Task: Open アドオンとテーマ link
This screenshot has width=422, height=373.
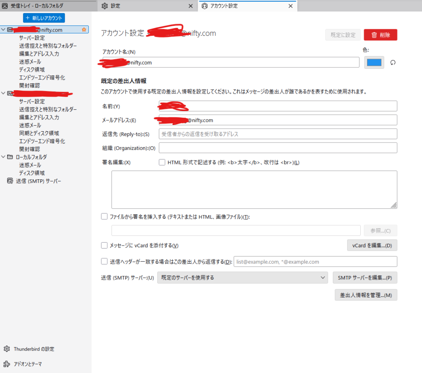Action: (x=28, y=364)
